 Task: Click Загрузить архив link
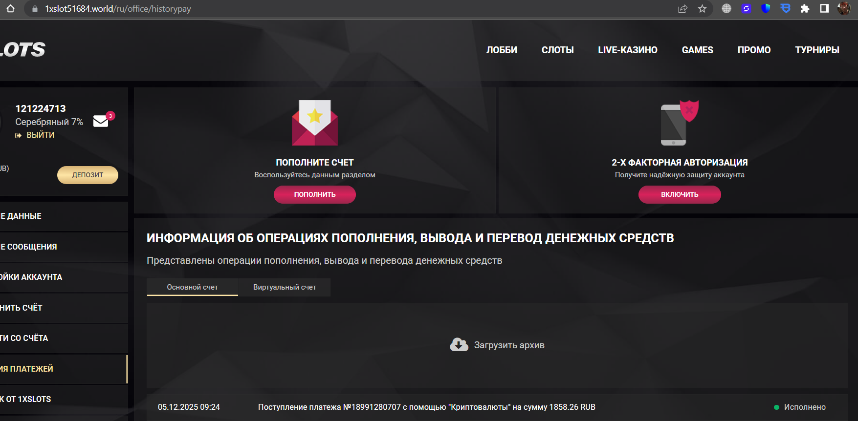(x=509, y=345)
